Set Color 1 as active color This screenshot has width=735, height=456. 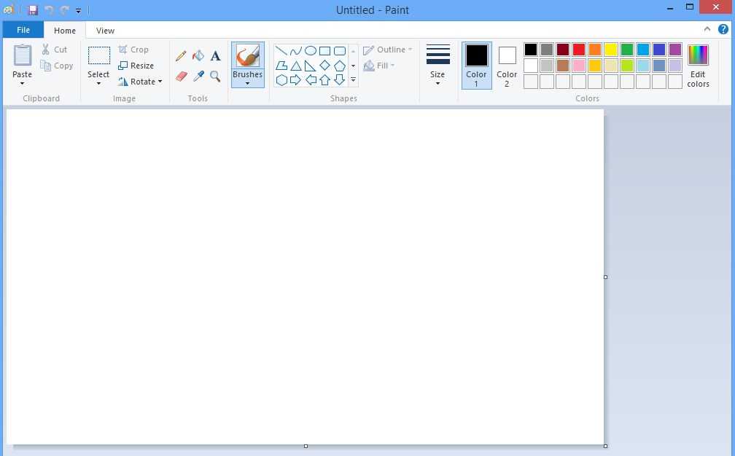point(476,65)
